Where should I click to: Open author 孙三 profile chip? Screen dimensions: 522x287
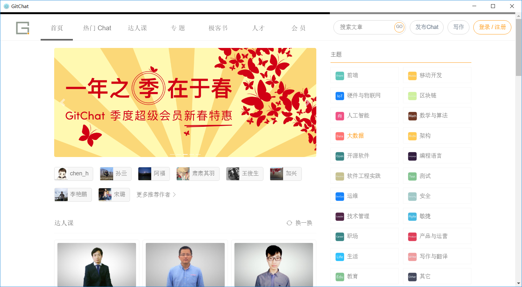(115, 174)
